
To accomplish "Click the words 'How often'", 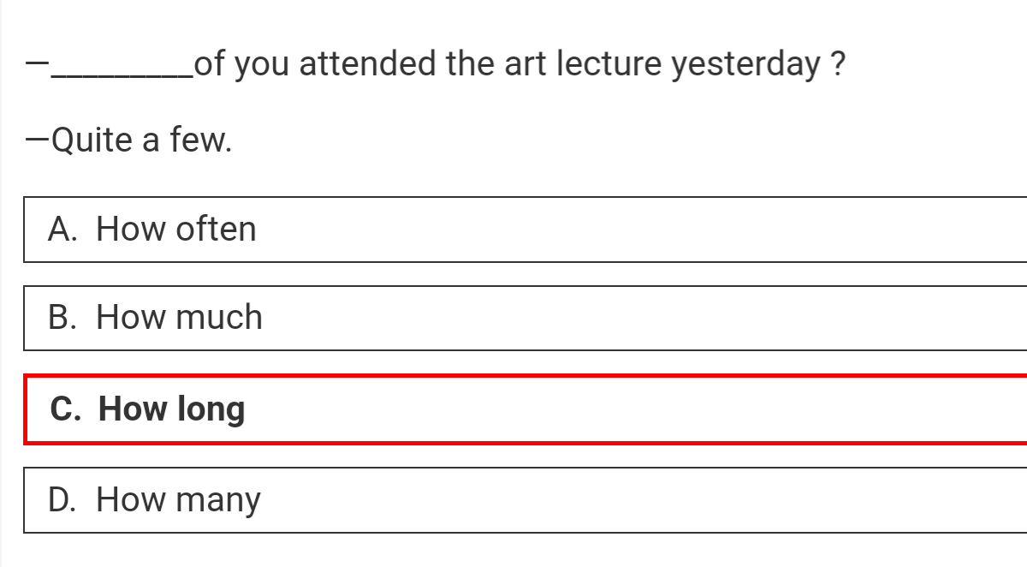I will (x=176, y=230).
